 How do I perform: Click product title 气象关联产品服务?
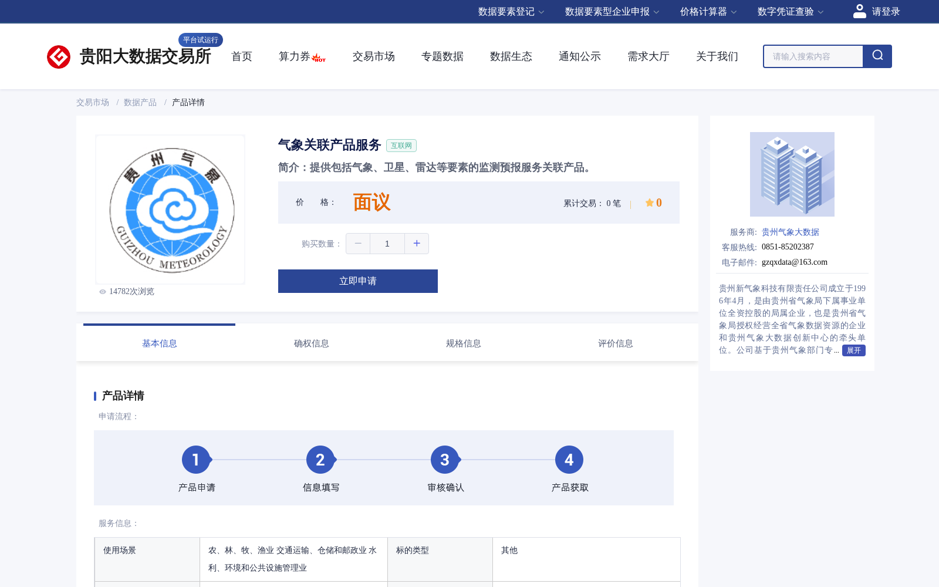330,145
